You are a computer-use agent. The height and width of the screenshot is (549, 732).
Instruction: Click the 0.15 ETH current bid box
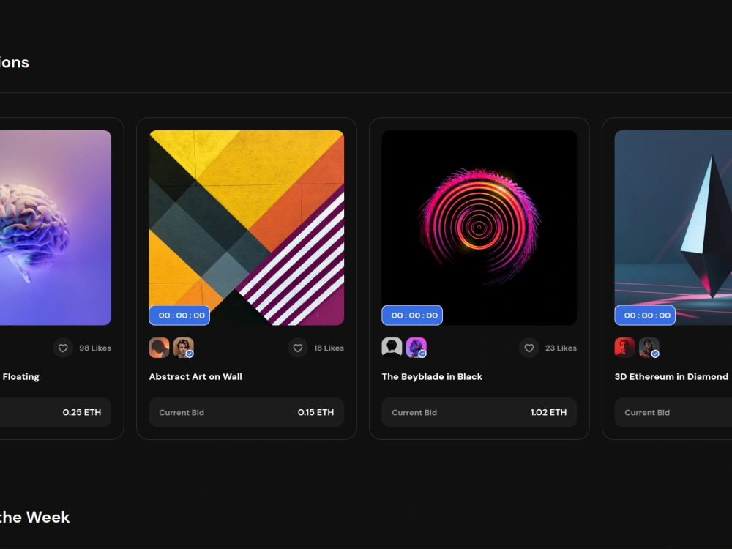[247, 412]
